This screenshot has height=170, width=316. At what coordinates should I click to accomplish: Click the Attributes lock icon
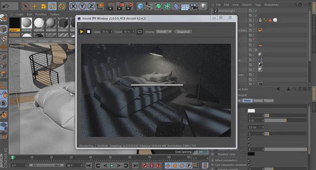(300, 89)
